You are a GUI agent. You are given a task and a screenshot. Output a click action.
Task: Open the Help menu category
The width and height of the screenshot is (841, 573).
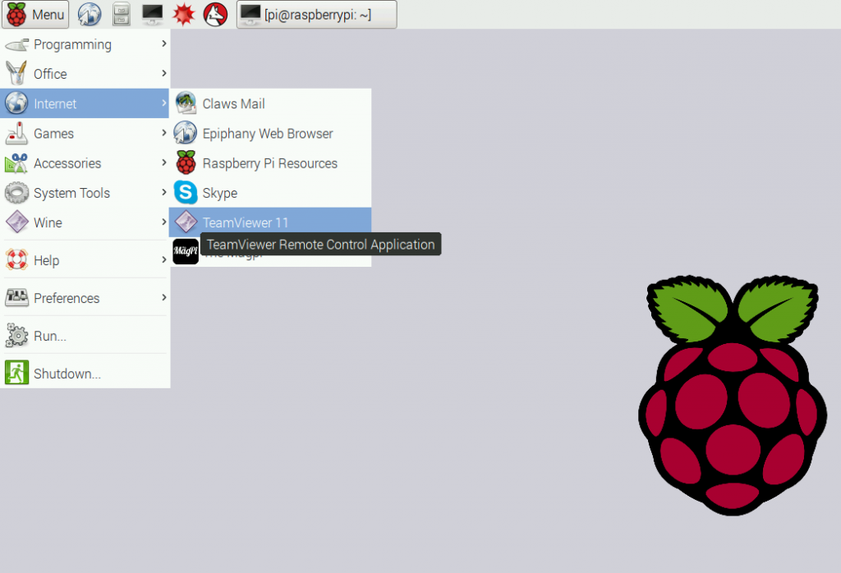point(85,260)
